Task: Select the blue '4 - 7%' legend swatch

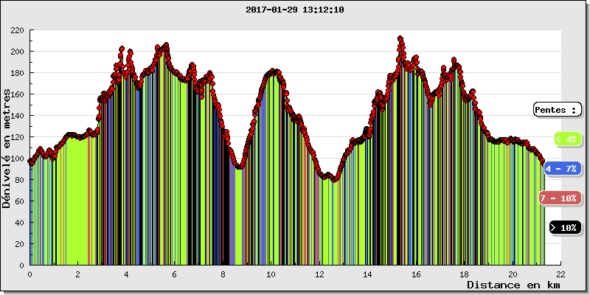Action: 562,168
